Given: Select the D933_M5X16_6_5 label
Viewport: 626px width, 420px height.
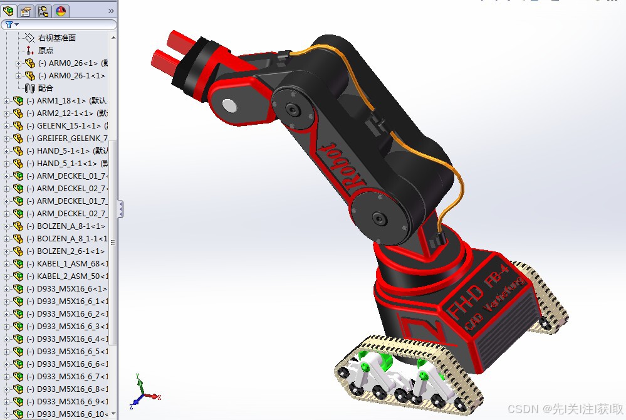Looking at the screenshot, I should coord(66,351).
